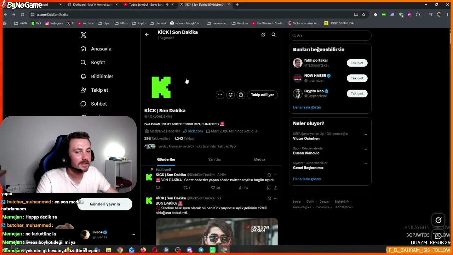
Task: Bookmark the pinned Sahte haberler post
Action: coord(269,188)
